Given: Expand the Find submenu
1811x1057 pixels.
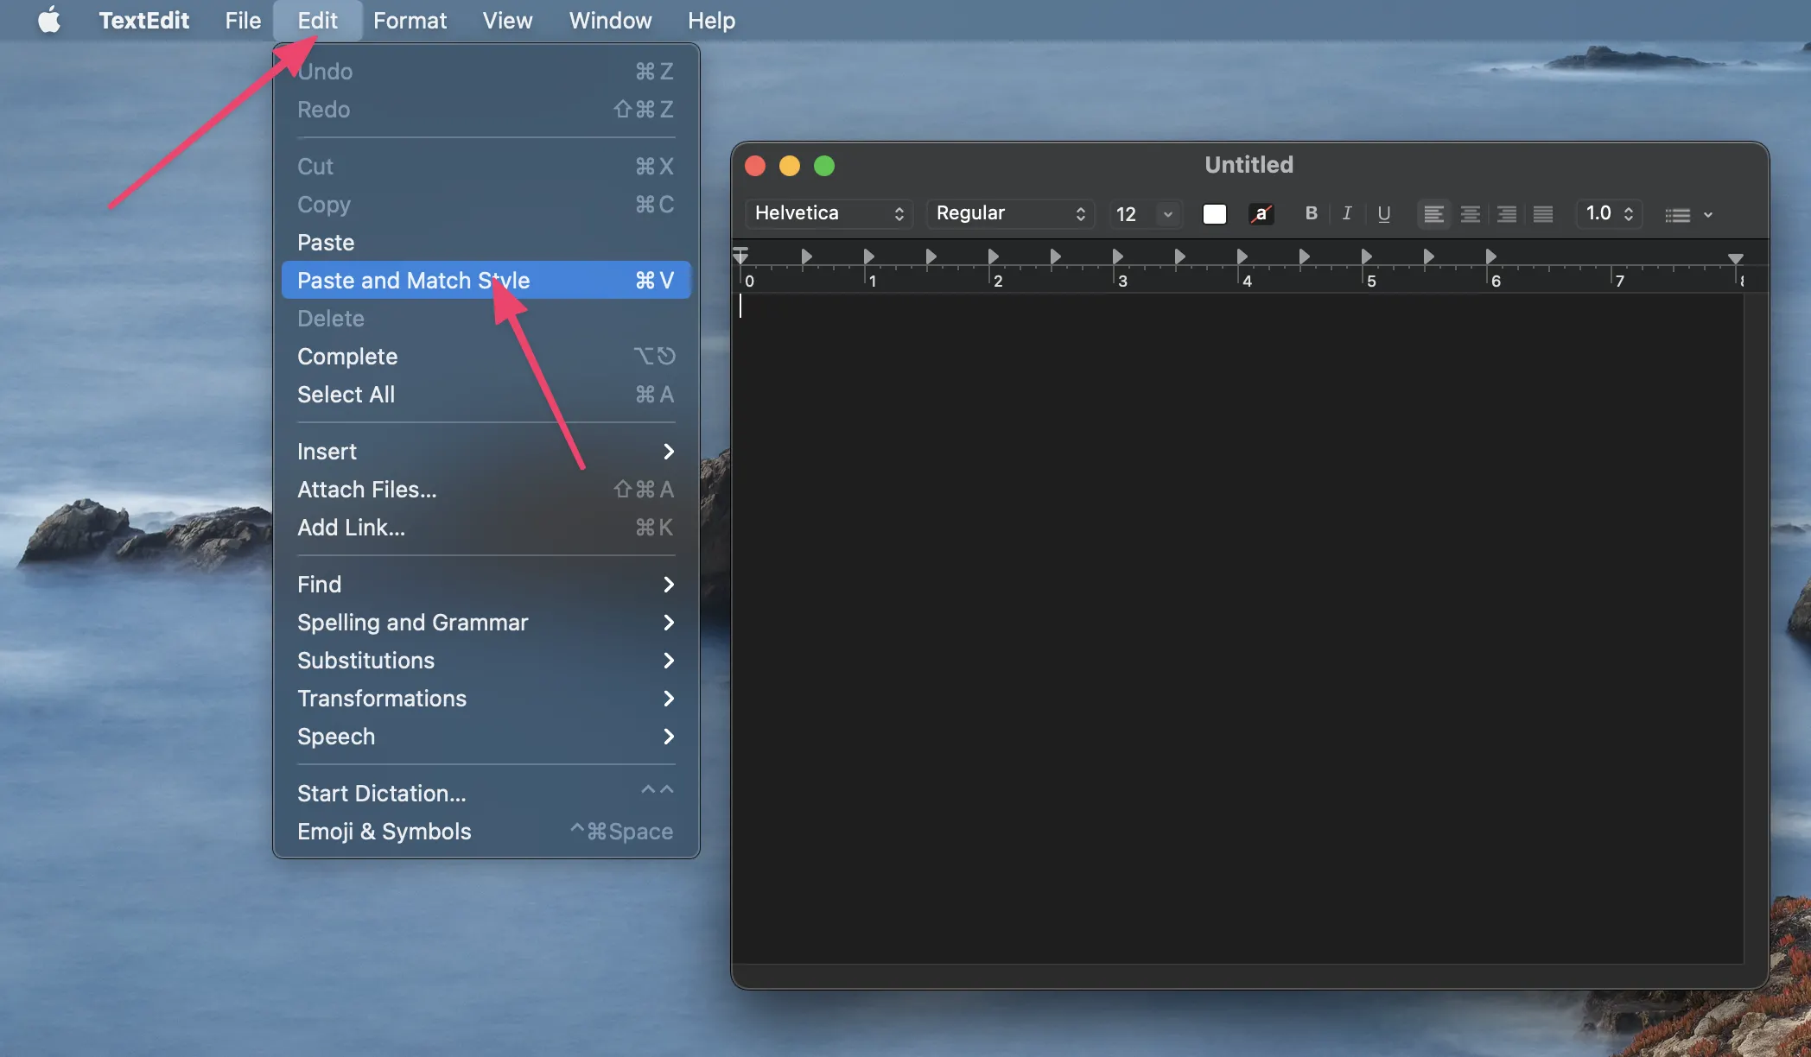Looking at the screenshot, I should [486, 585].
